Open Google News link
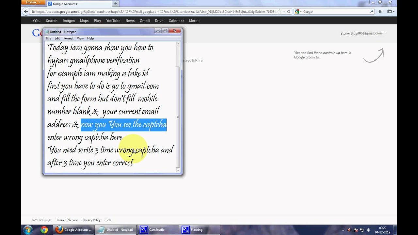Screen dimensions: 418x235 point(130,21)
